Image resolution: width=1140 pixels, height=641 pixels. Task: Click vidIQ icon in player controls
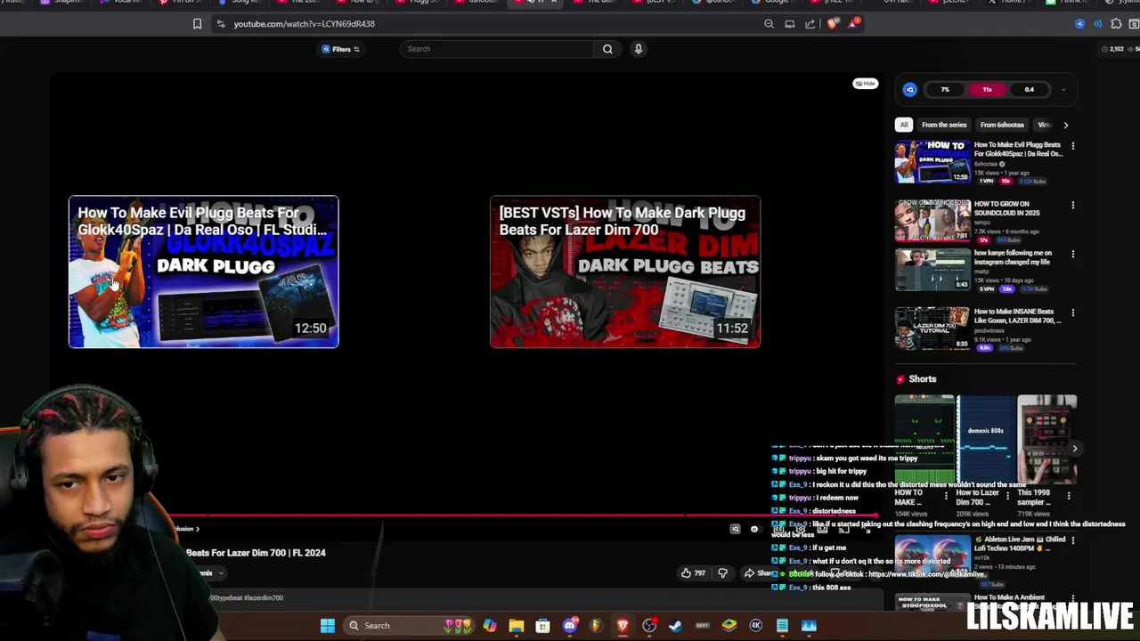[735, 529]
